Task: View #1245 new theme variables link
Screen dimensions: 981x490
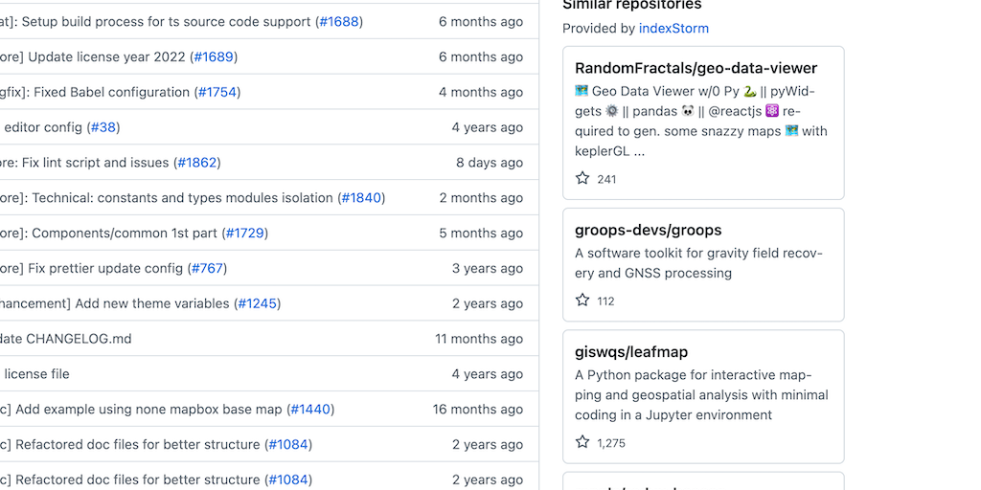Action: click(x=257, y=303)
